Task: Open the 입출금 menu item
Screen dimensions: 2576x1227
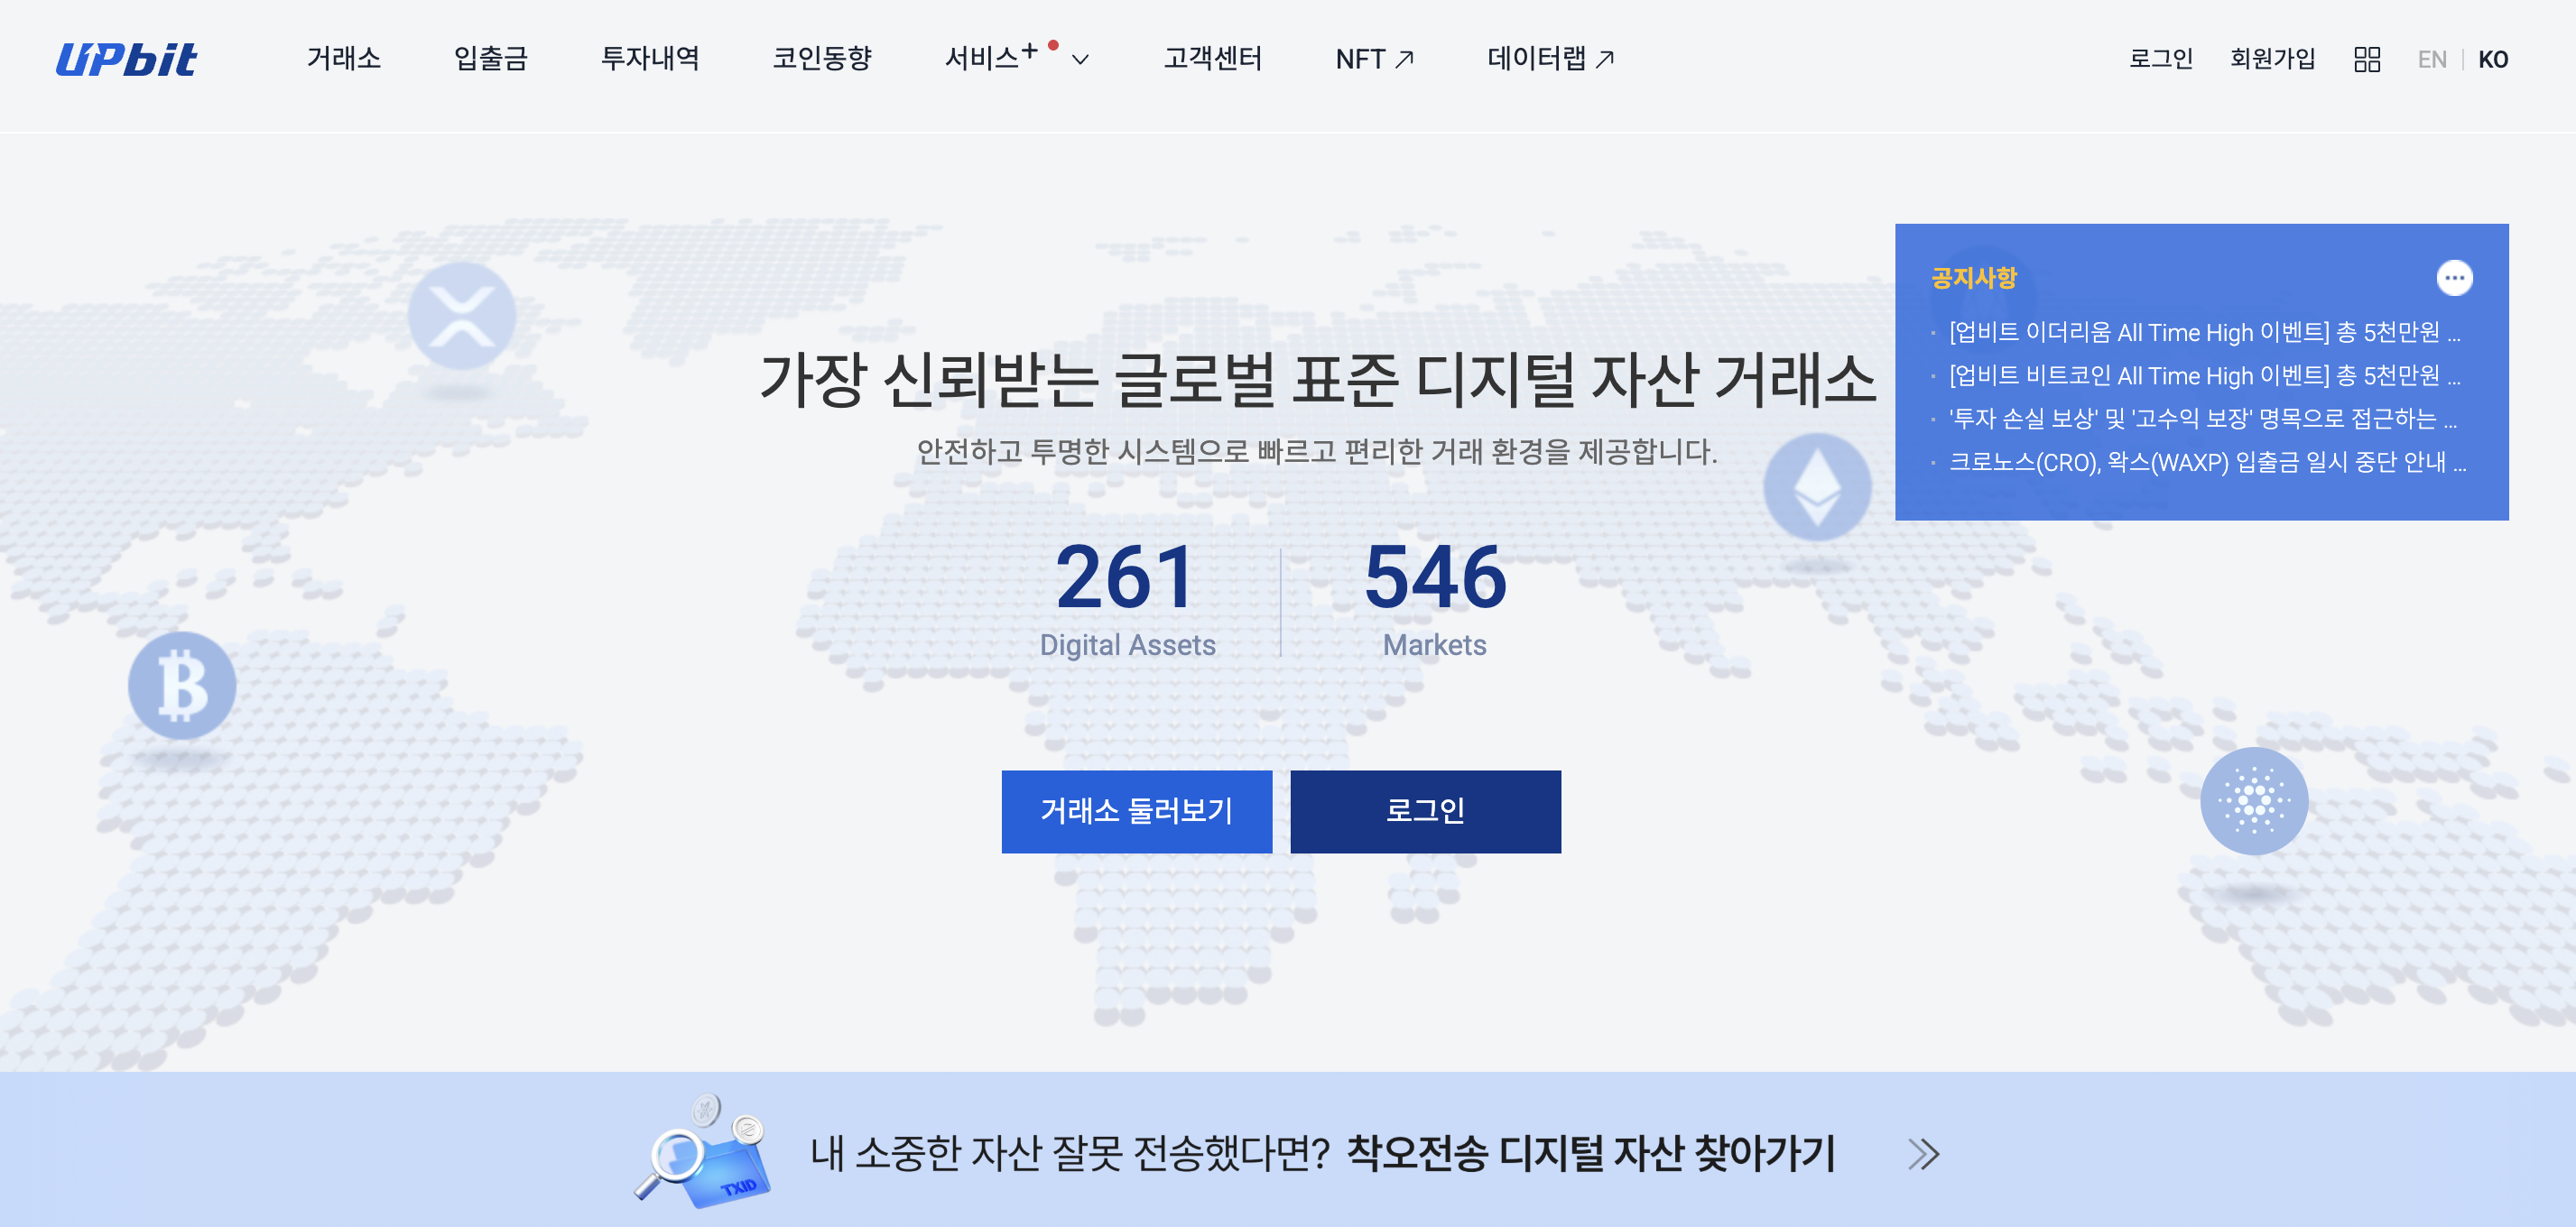Action: (x=490, y=59)
